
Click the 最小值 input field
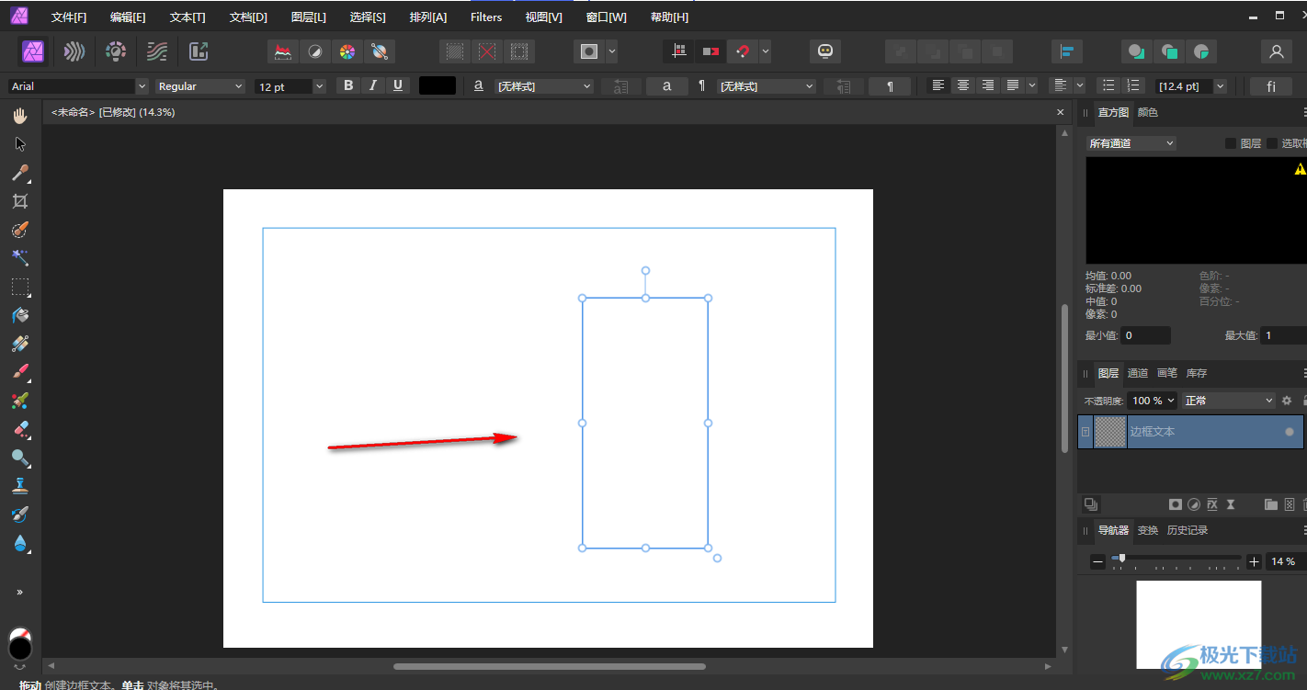1145,335
